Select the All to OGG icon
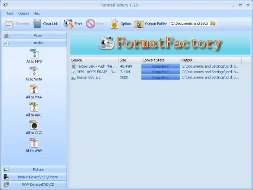 (x=34, y=125)
